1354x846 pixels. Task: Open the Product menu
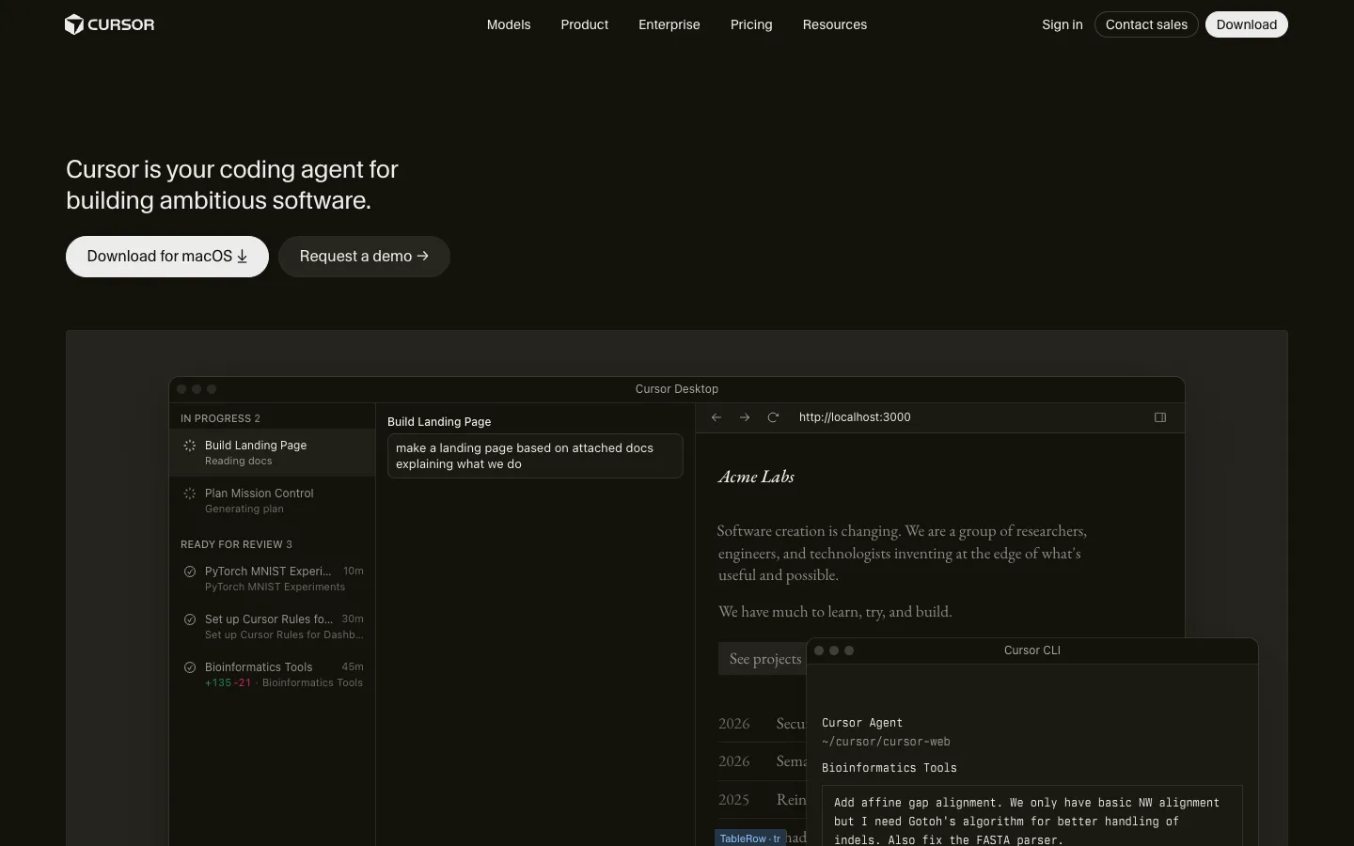pyautogui.click(x=585, y=24)
